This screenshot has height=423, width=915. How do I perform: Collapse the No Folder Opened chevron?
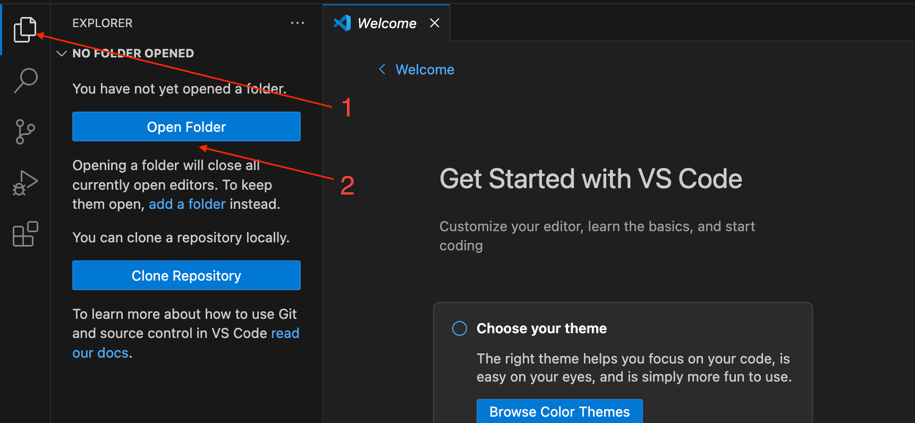coord(62,54)
